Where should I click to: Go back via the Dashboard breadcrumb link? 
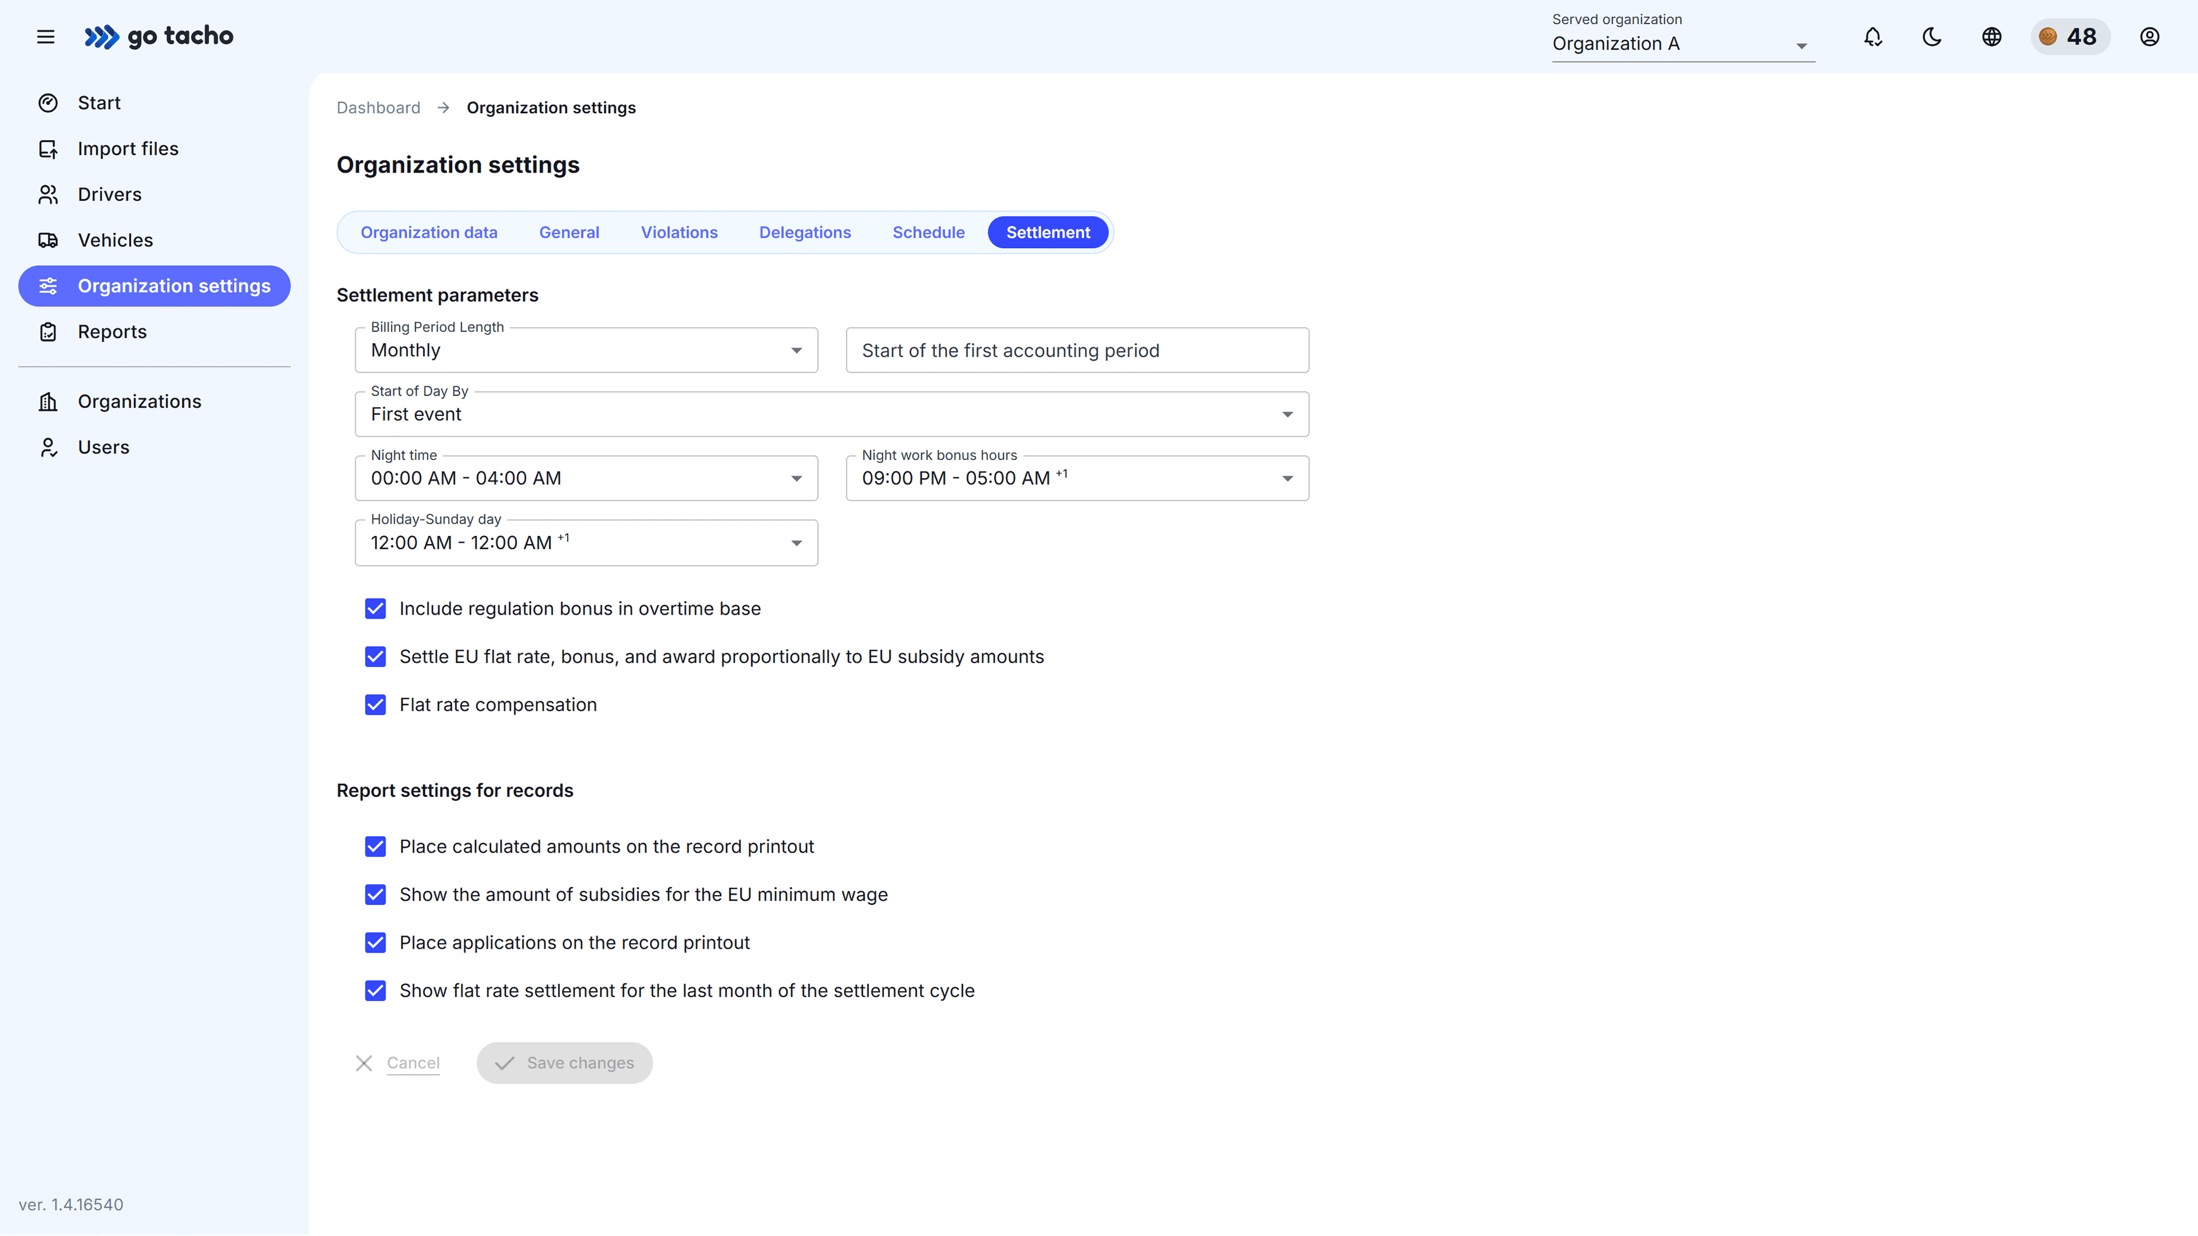pos(378,108)
